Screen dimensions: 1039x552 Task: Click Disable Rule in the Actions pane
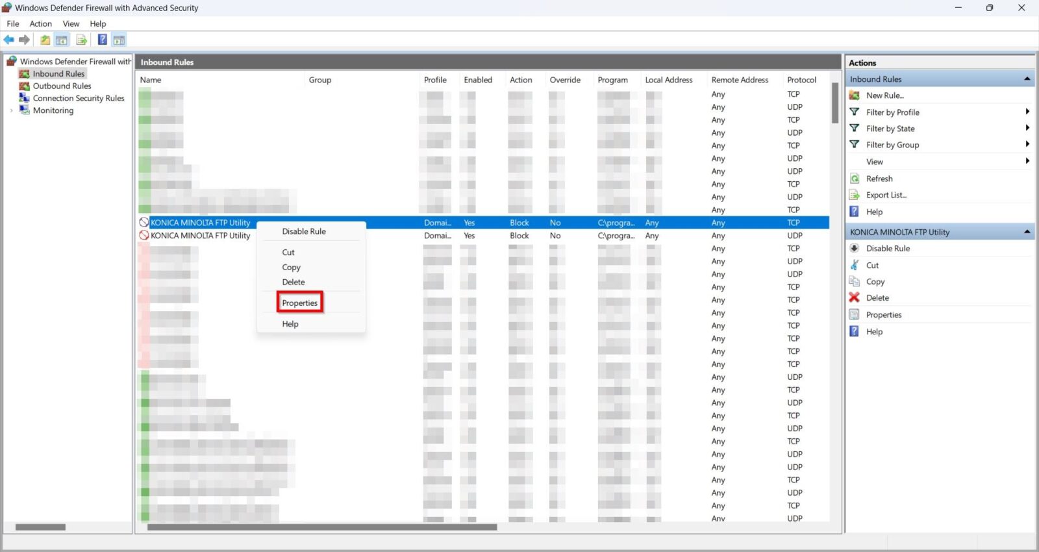888,249
